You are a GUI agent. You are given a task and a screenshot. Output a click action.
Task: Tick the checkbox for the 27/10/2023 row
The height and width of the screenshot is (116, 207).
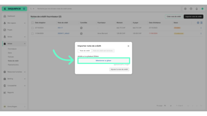point(32,28)
